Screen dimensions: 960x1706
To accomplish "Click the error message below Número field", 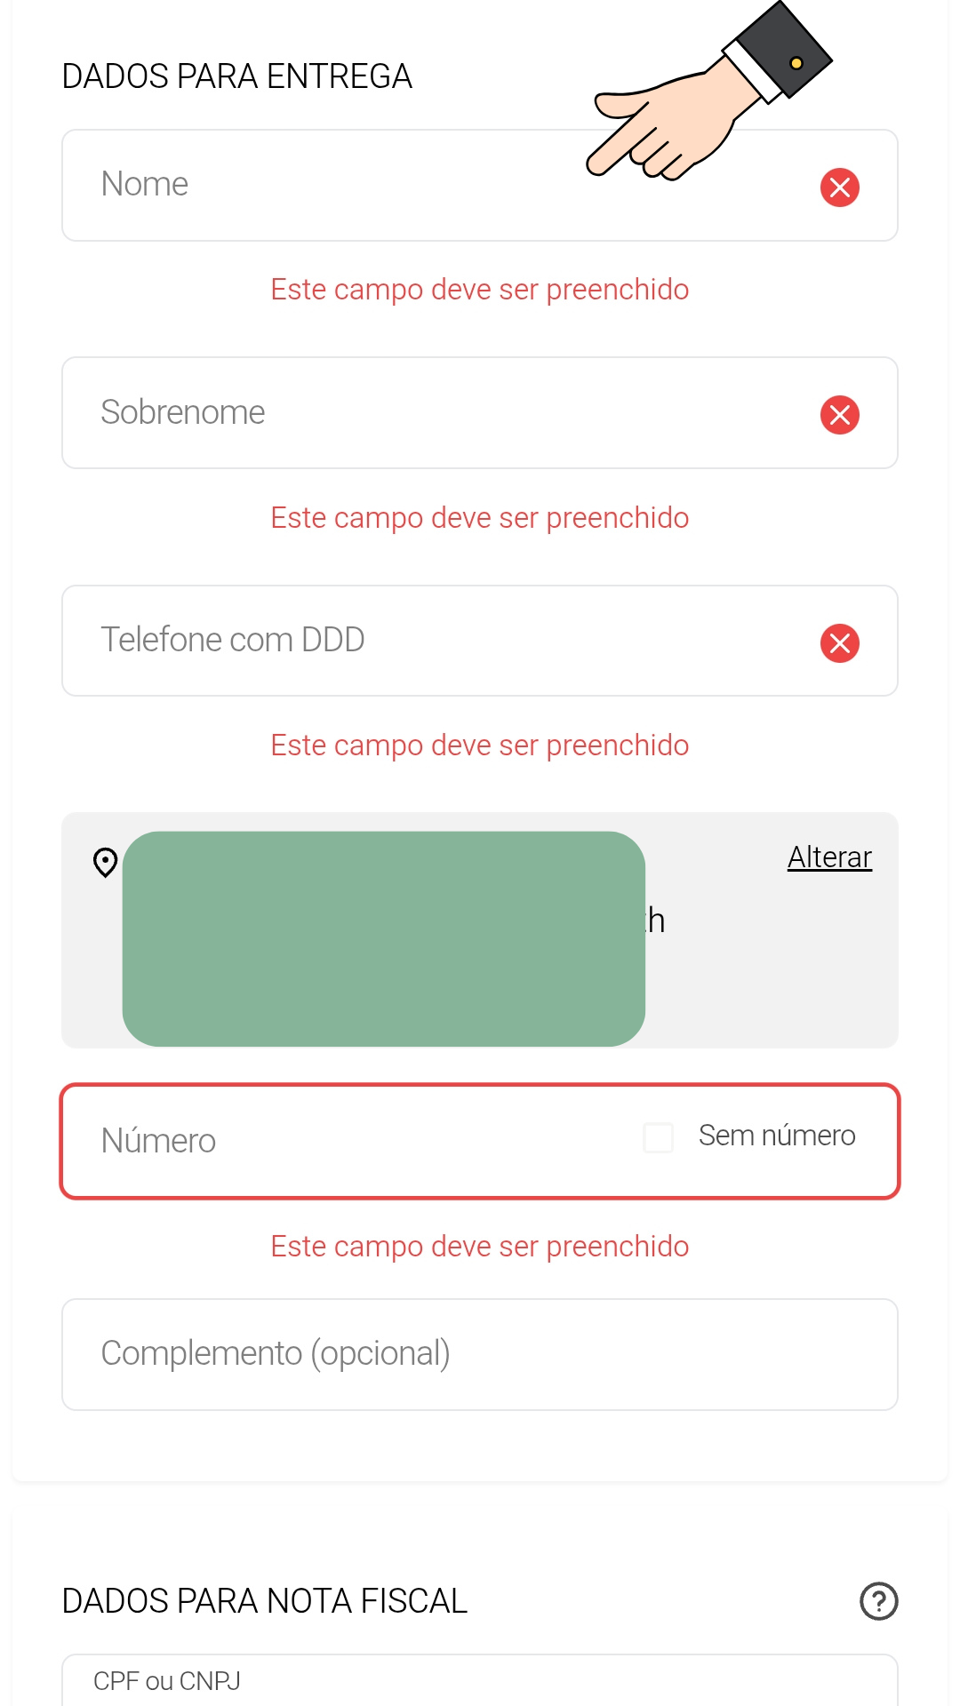I will point(480,1247).
